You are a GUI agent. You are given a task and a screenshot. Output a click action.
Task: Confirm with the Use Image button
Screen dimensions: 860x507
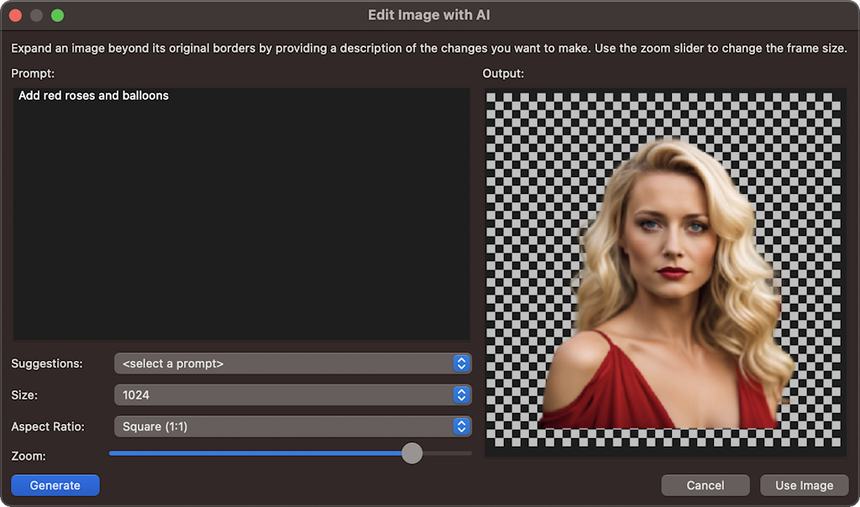(x=804, y=485)
